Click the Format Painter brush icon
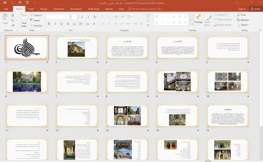Viewport: 263px width, 162px height. (13, 26)
